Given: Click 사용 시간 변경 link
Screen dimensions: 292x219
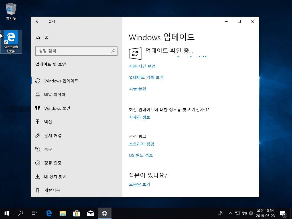Looking at the screenshot, I should (142, 66).
